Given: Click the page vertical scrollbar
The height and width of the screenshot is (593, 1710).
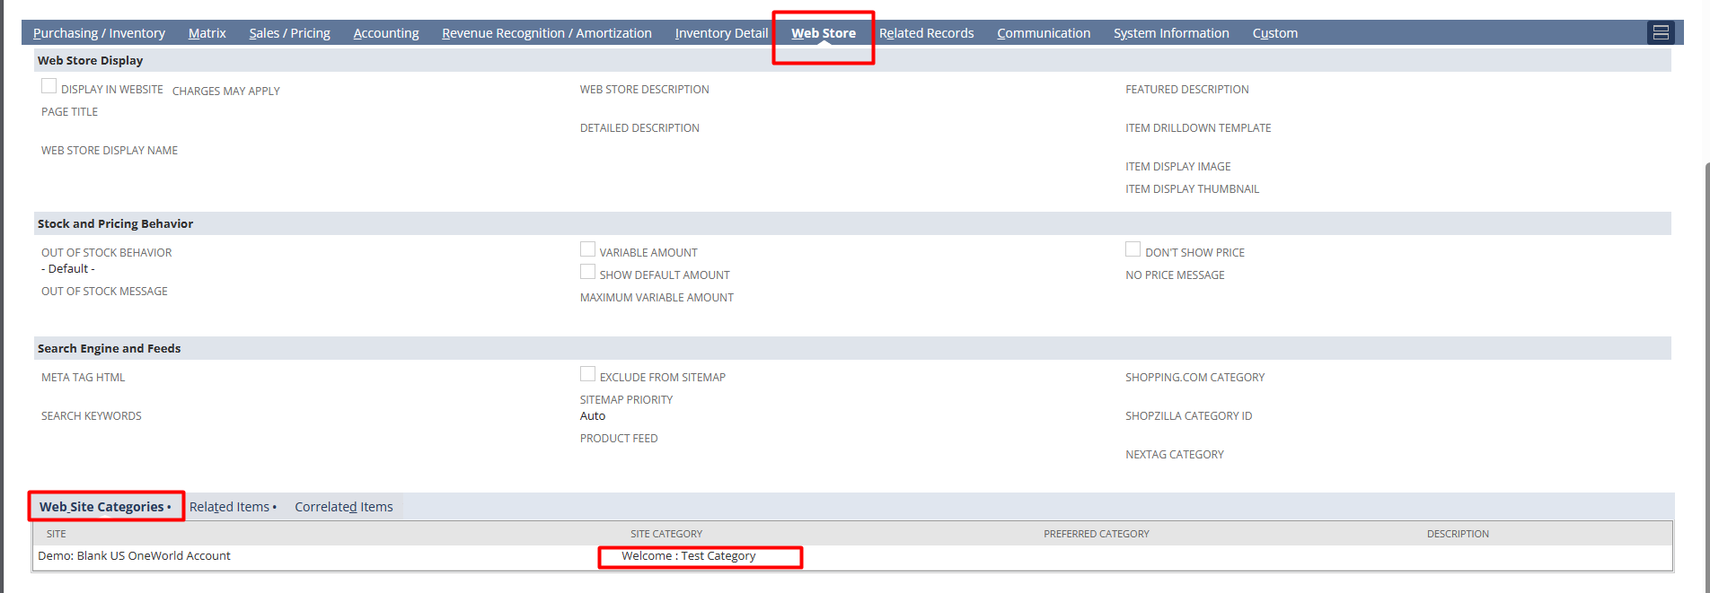Looking at the screenshot, I should [1706, 359].
